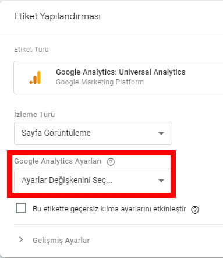This screenshot has height=258, width=223.
Task: Click the 'Google Analytics: Universal Analytics' title text
Action: point(121,72)
